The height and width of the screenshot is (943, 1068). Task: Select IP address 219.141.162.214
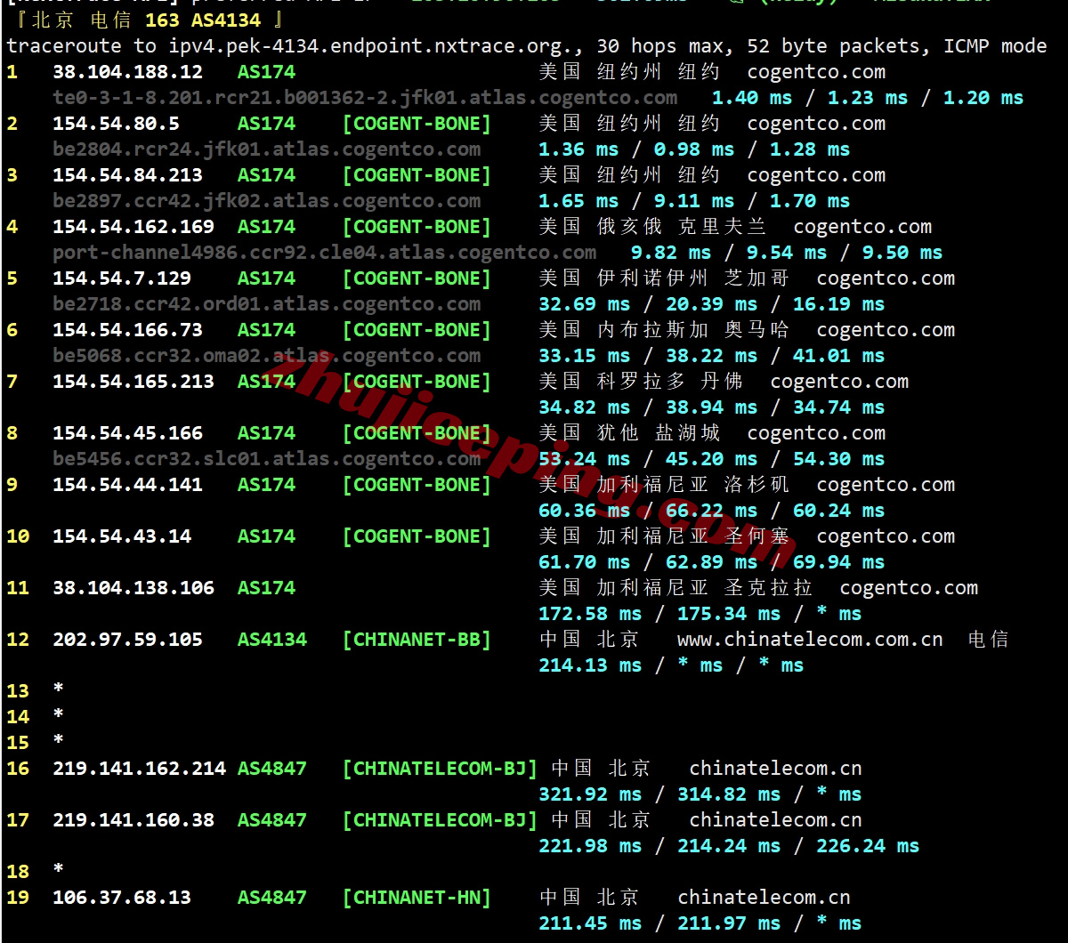(x=139, y=769)
